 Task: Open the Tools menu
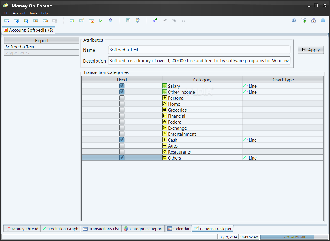(33, 13)
